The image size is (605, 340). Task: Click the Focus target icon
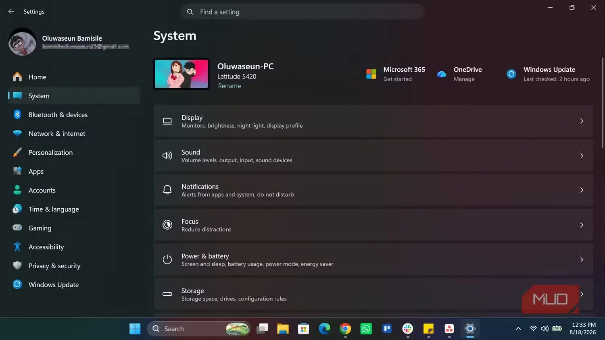167,225
